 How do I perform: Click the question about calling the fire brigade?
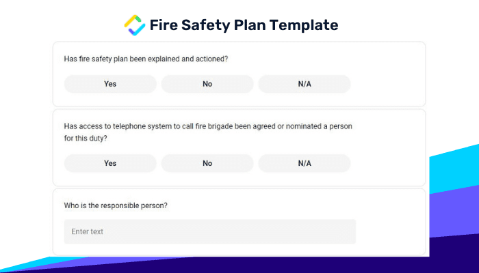pos(208,132)
